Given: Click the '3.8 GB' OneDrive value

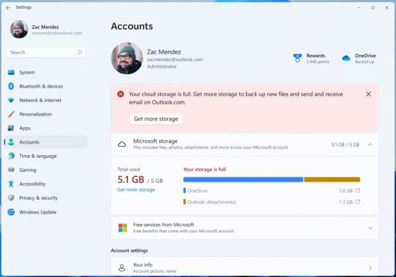Looking at the screenshot, I should pyautogui.click(x=345, y=190).
